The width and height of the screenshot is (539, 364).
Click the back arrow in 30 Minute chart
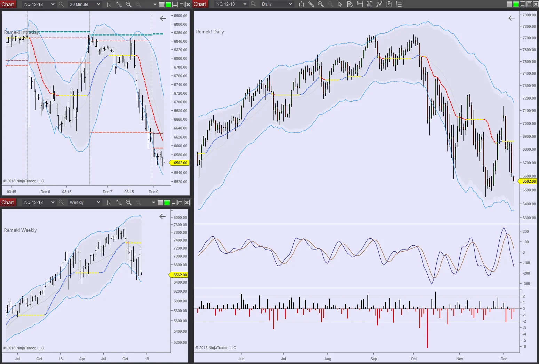163,18
